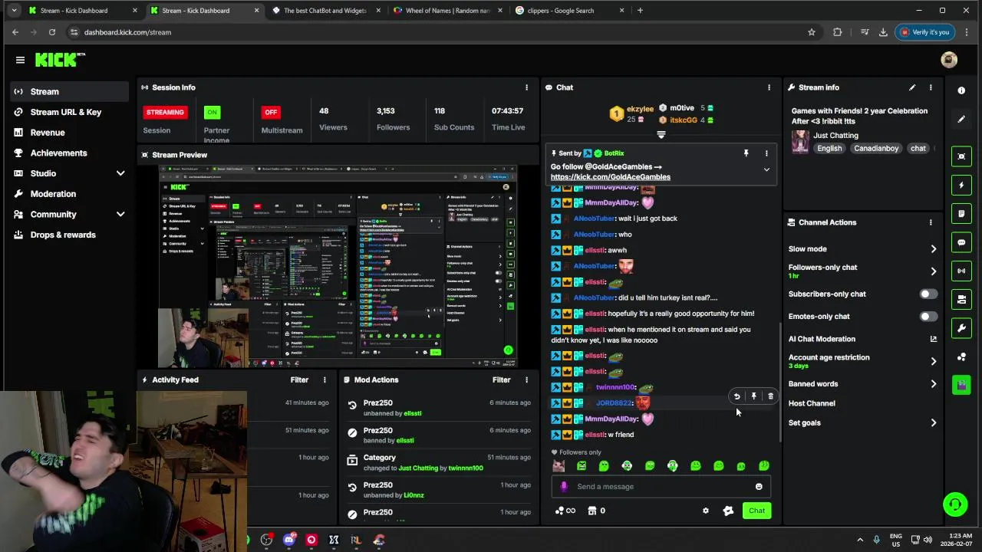Viewport: 982px width, 552px height.
Task: Collapse the chat leaderboard arrow
Action: pos(661,135)
